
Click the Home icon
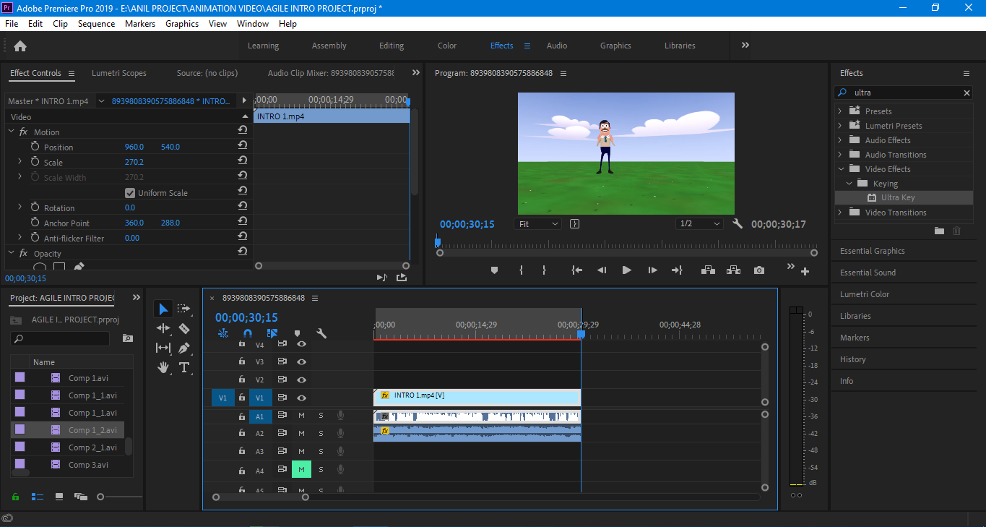click(x=20, y=46)
